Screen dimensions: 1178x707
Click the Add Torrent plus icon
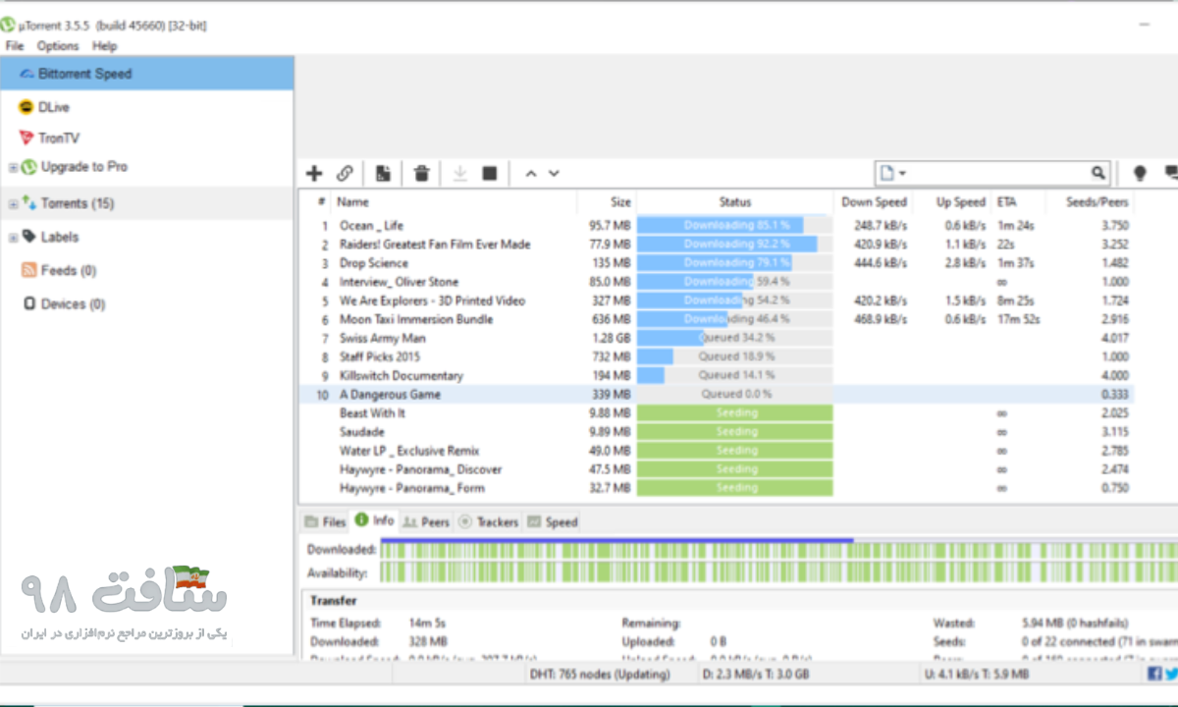pyautogui.click(x=313, y=174)
